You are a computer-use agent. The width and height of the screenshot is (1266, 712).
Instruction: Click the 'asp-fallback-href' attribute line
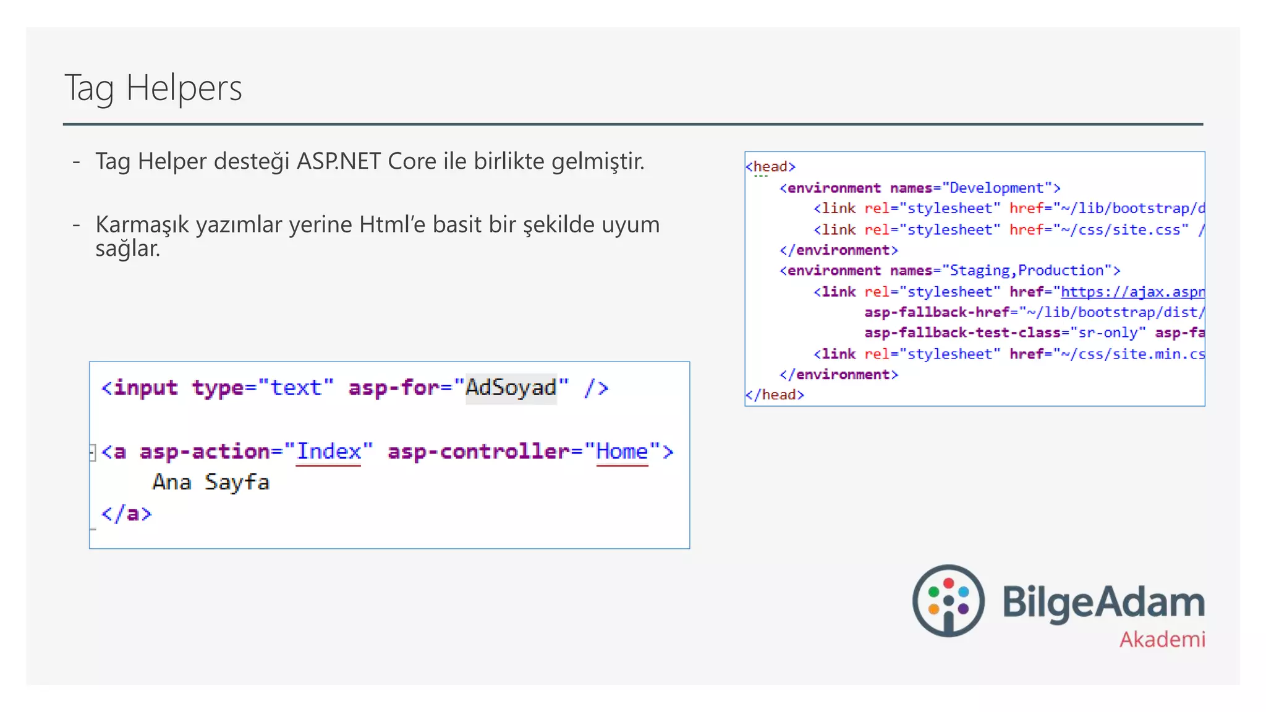pyautogui.click(x=1034, y=312)
